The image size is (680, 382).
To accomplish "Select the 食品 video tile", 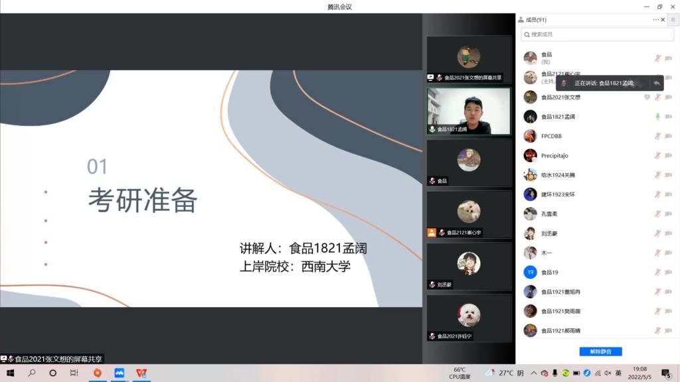I will point(469,163).
